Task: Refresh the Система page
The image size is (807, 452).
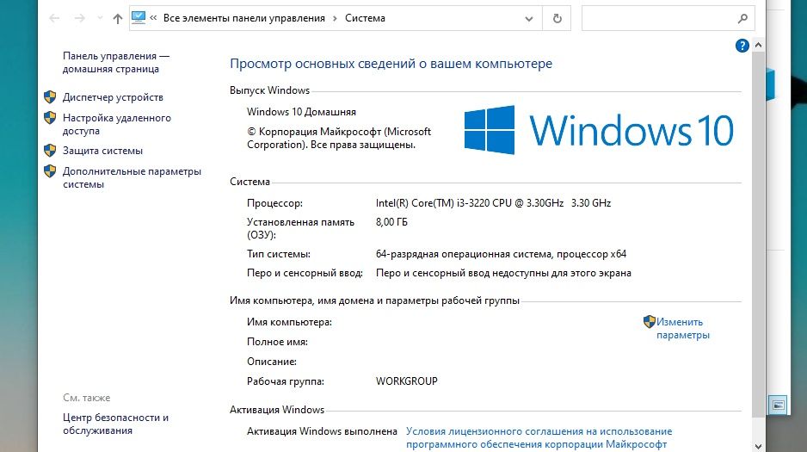Action: (x=557, y=19)
